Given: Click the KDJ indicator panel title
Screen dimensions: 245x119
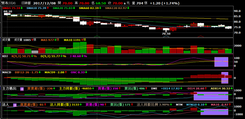Looking at the screenshot, I should click(5, 56).
